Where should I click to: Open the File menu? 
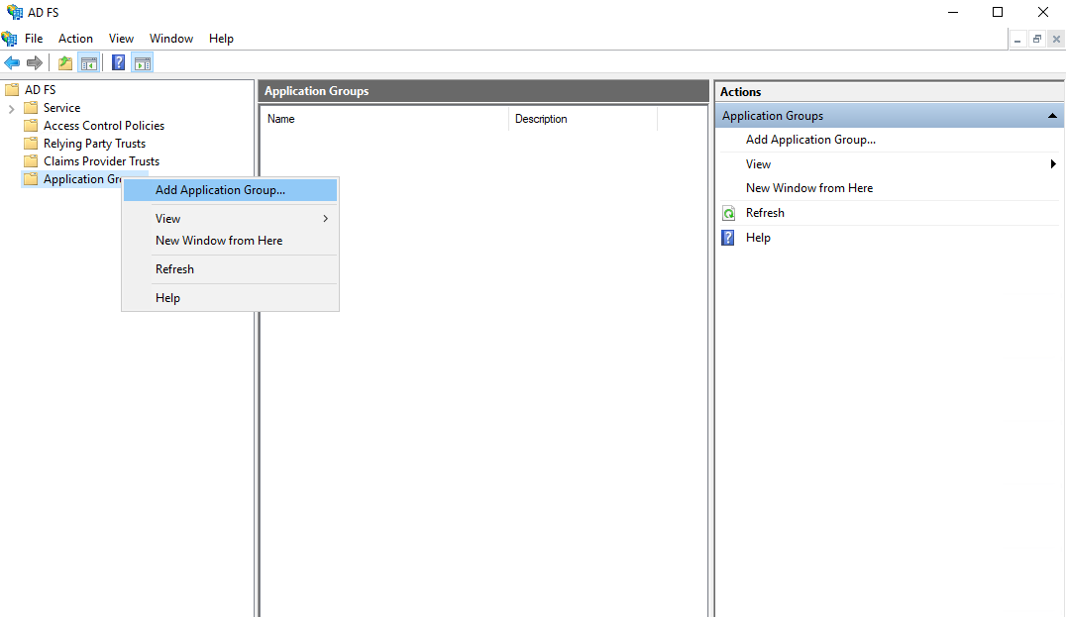[x=34, y=39]
